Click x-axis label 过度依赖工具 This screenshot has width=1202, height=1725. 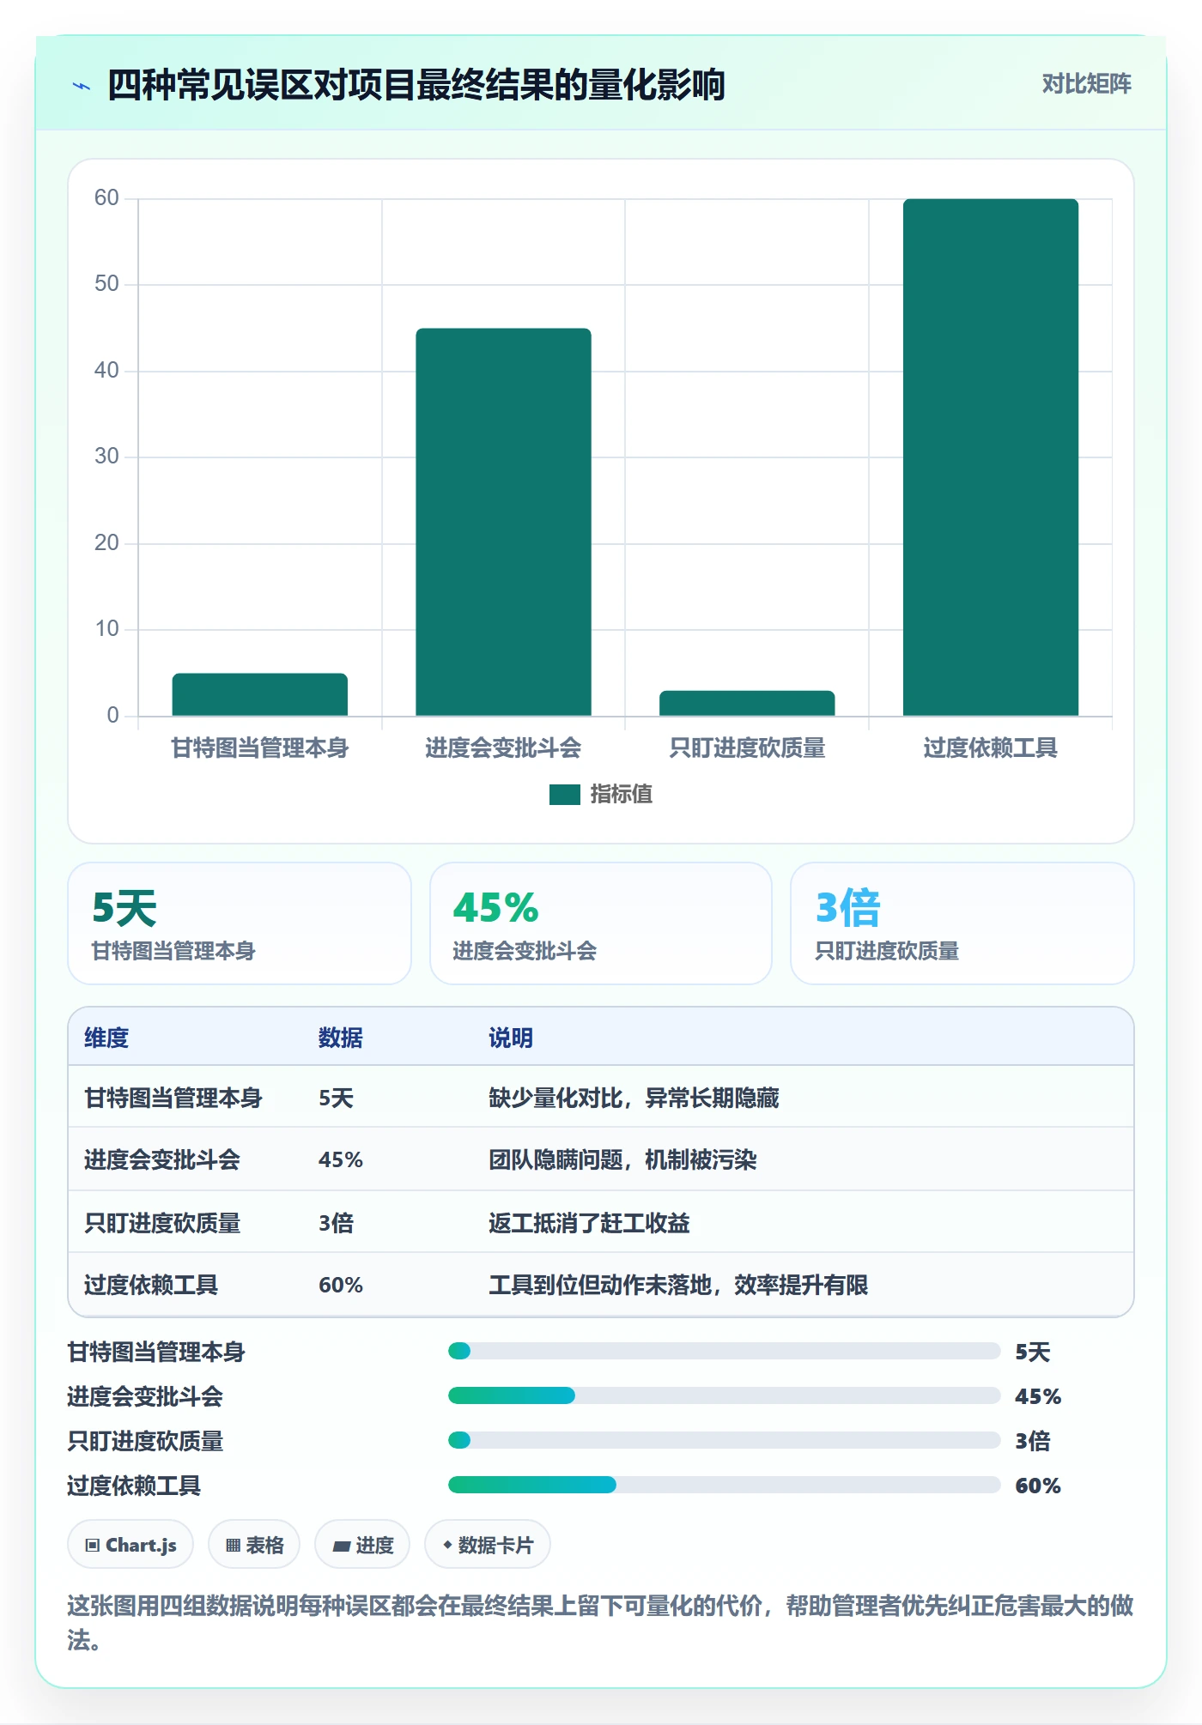990,748
